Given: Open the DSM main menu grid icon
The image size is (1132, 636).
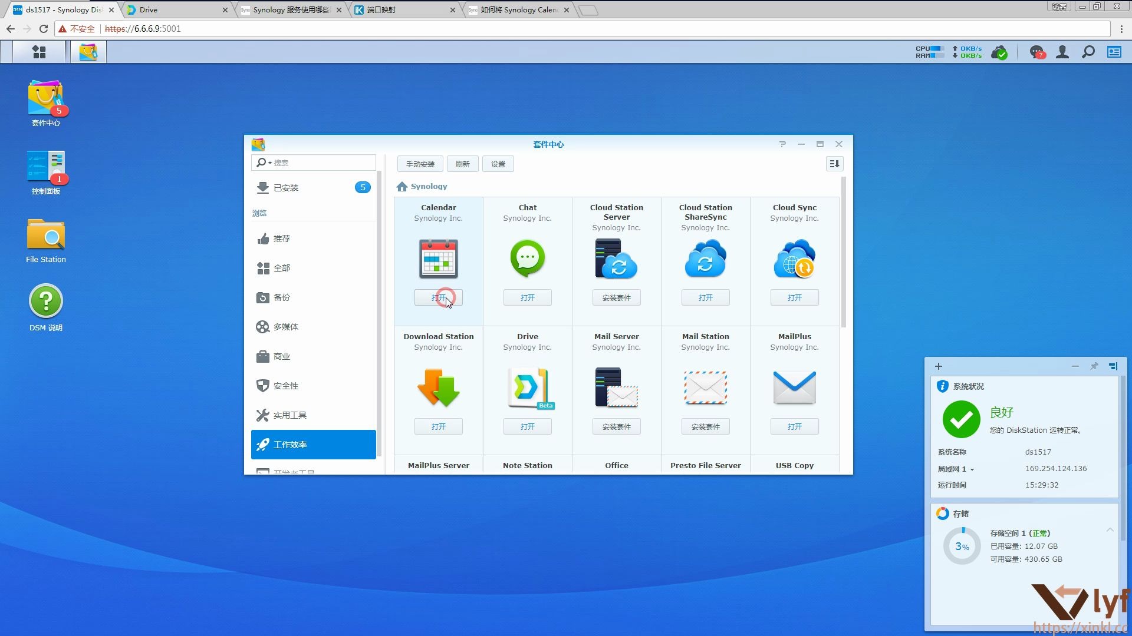Looking at the screenshot, I should (39, 52).
